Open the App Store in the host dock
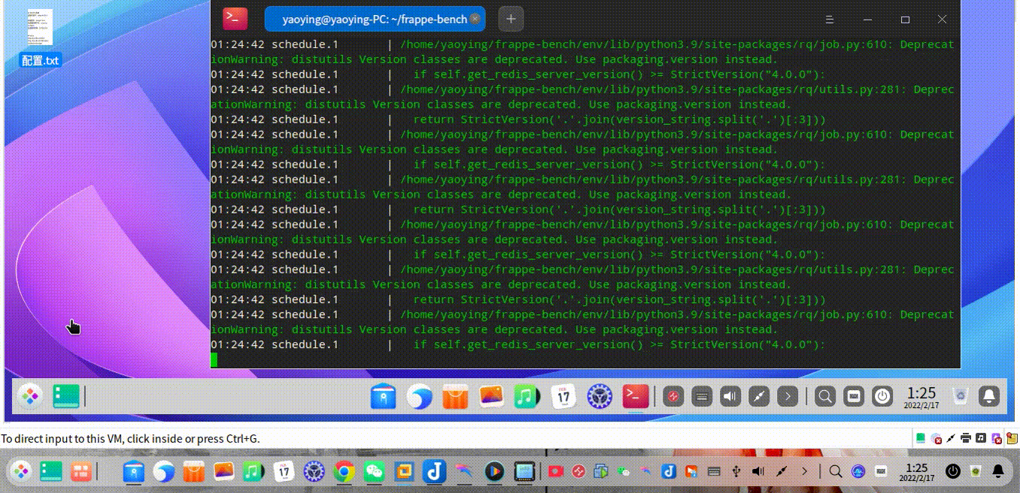The width and height of the screenshot is (1020, 493). (194, 471)
